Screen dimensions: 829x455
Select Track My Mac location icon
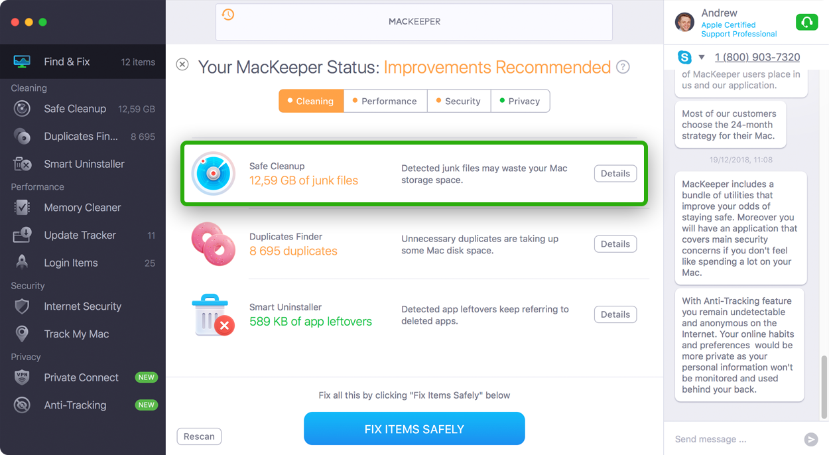(22, 334)
